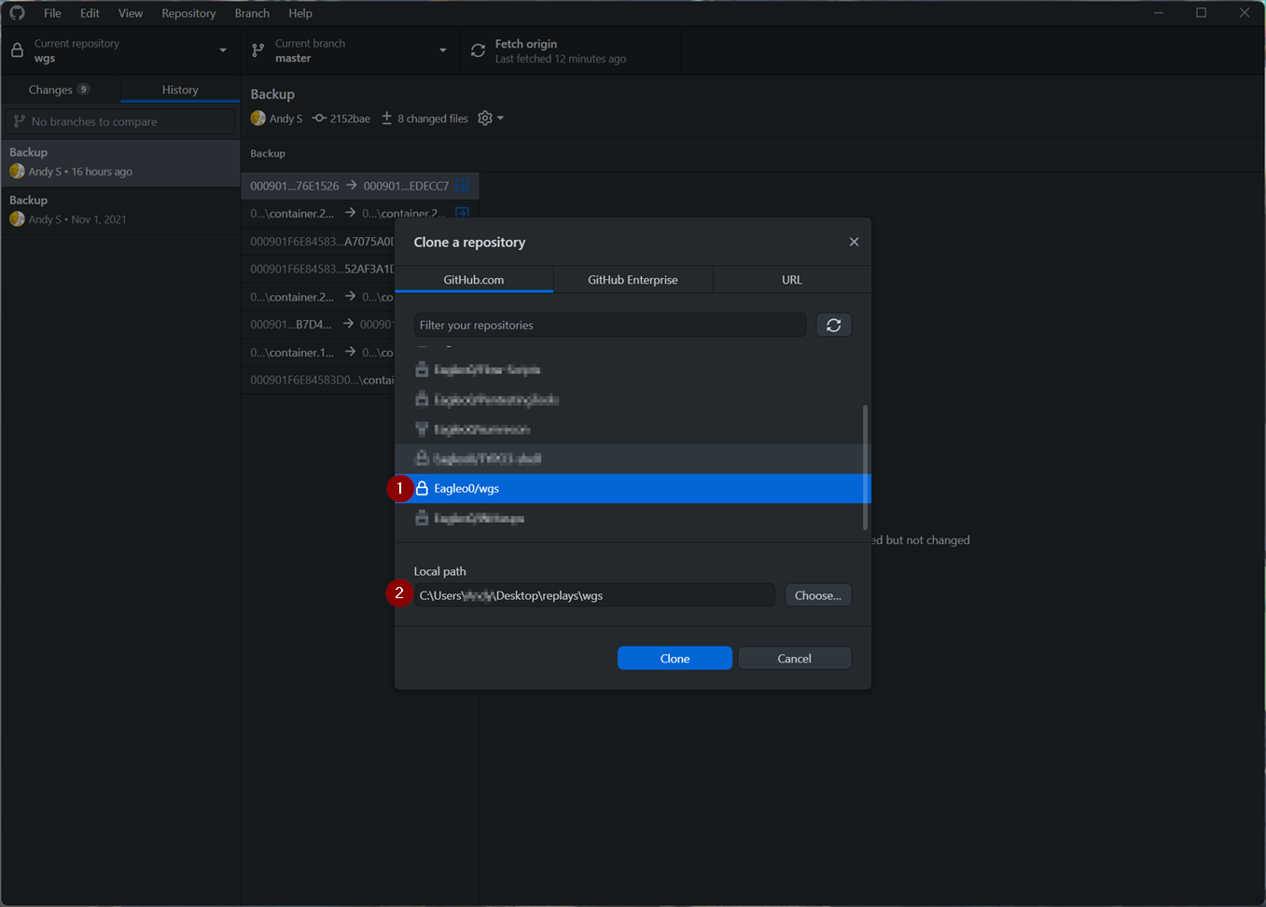Click the lock icon next to Eagleo0/wgs
The width and height of the screenshot is (1266, 907).
click(422, 488)
